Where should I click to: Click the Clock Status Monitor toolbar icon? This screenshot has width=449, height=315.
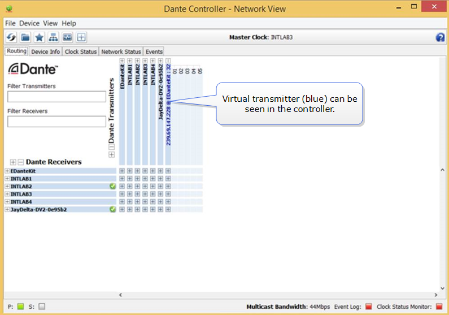(67, 37)
